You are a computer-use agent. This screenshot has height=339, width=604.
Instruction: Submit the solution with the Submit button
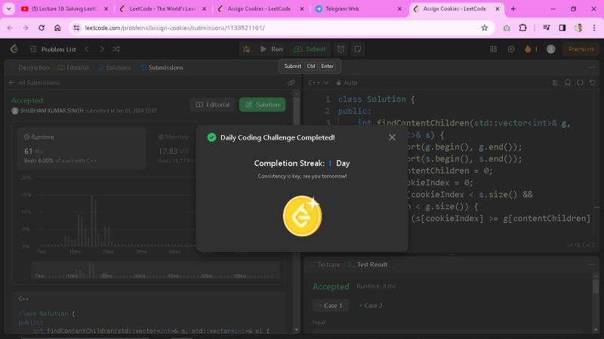tap(310, 49)
